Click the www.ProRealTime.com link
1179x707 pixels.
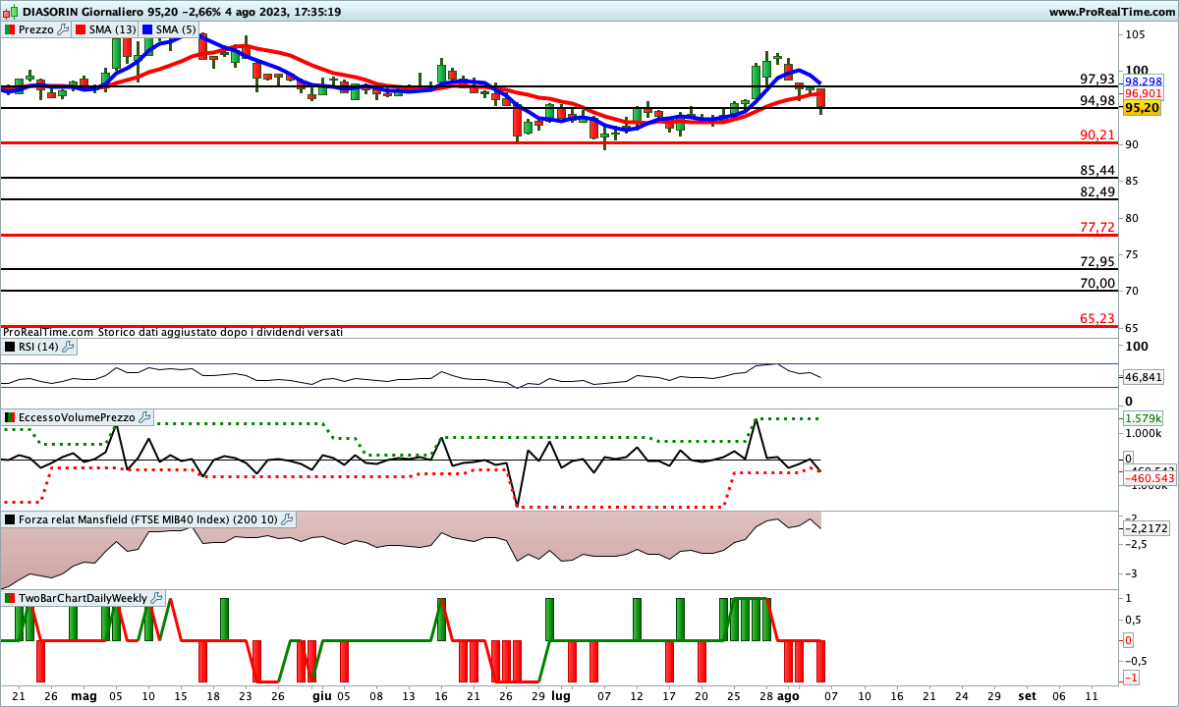tap(1111, 12)
